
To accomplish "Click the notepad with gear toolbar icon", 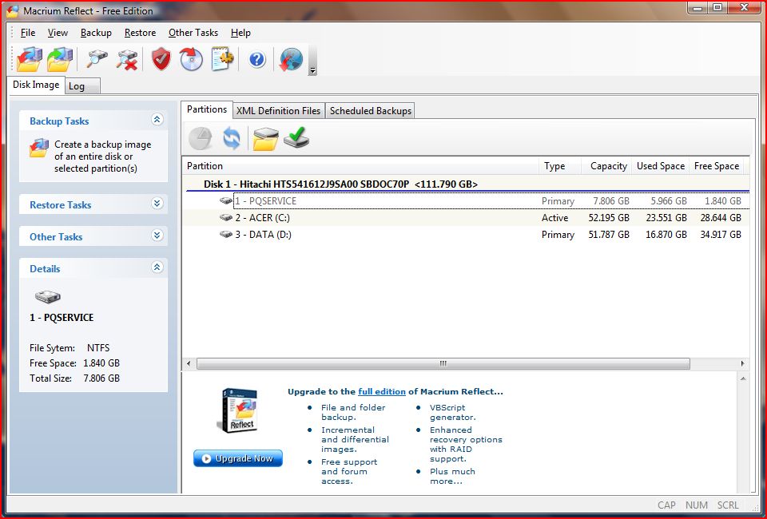I will point(222,59).
